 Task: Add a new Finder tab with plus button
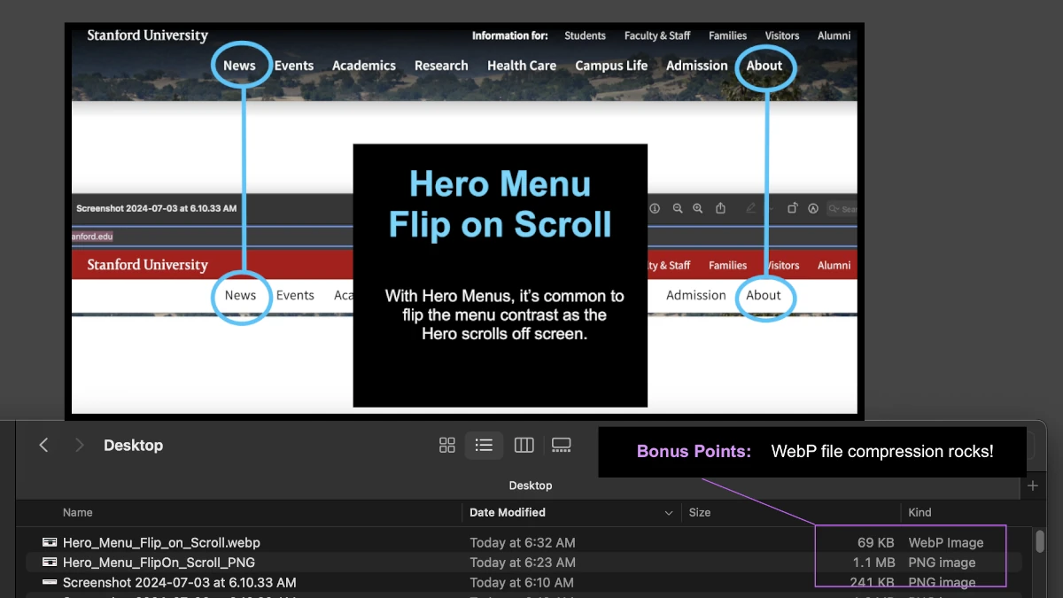coord(1032,485)
